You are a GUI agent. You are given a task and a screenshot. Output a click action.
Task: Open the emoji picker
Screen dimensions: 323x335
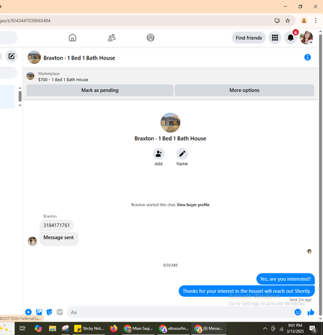point(298,312)
